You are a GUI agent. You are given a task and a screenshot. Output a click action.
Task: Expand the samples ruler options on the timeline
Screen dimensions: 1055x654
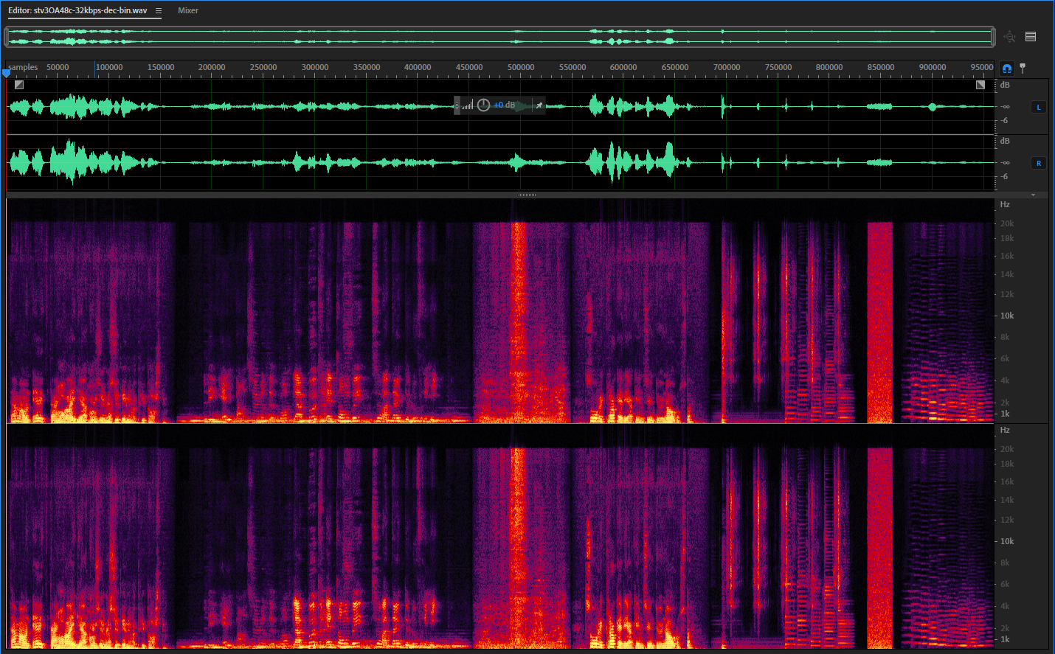point(21,67)
